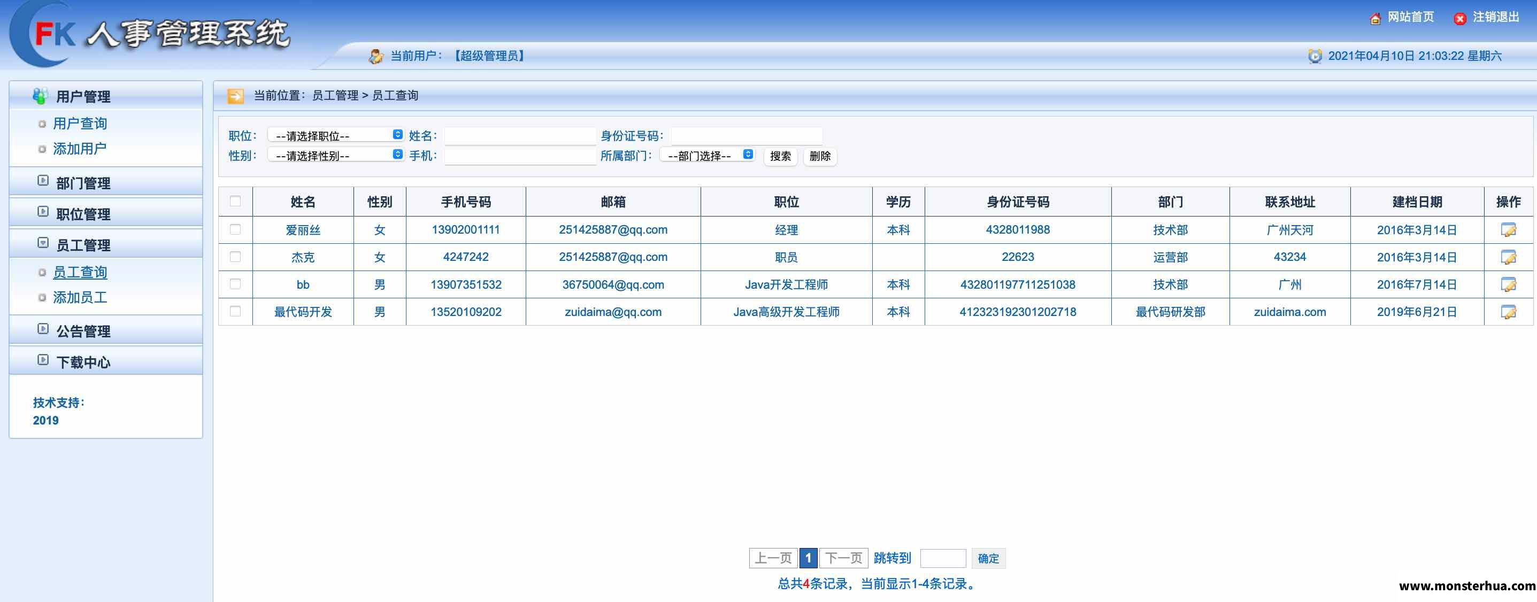1537x602 pixels.
Task: Click the name 最代码开发 in table
Action: coord(303,312)
